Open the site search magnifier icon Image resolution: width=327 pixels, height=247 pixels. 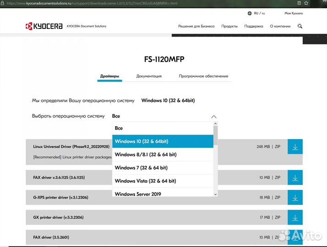coord(300,26)
